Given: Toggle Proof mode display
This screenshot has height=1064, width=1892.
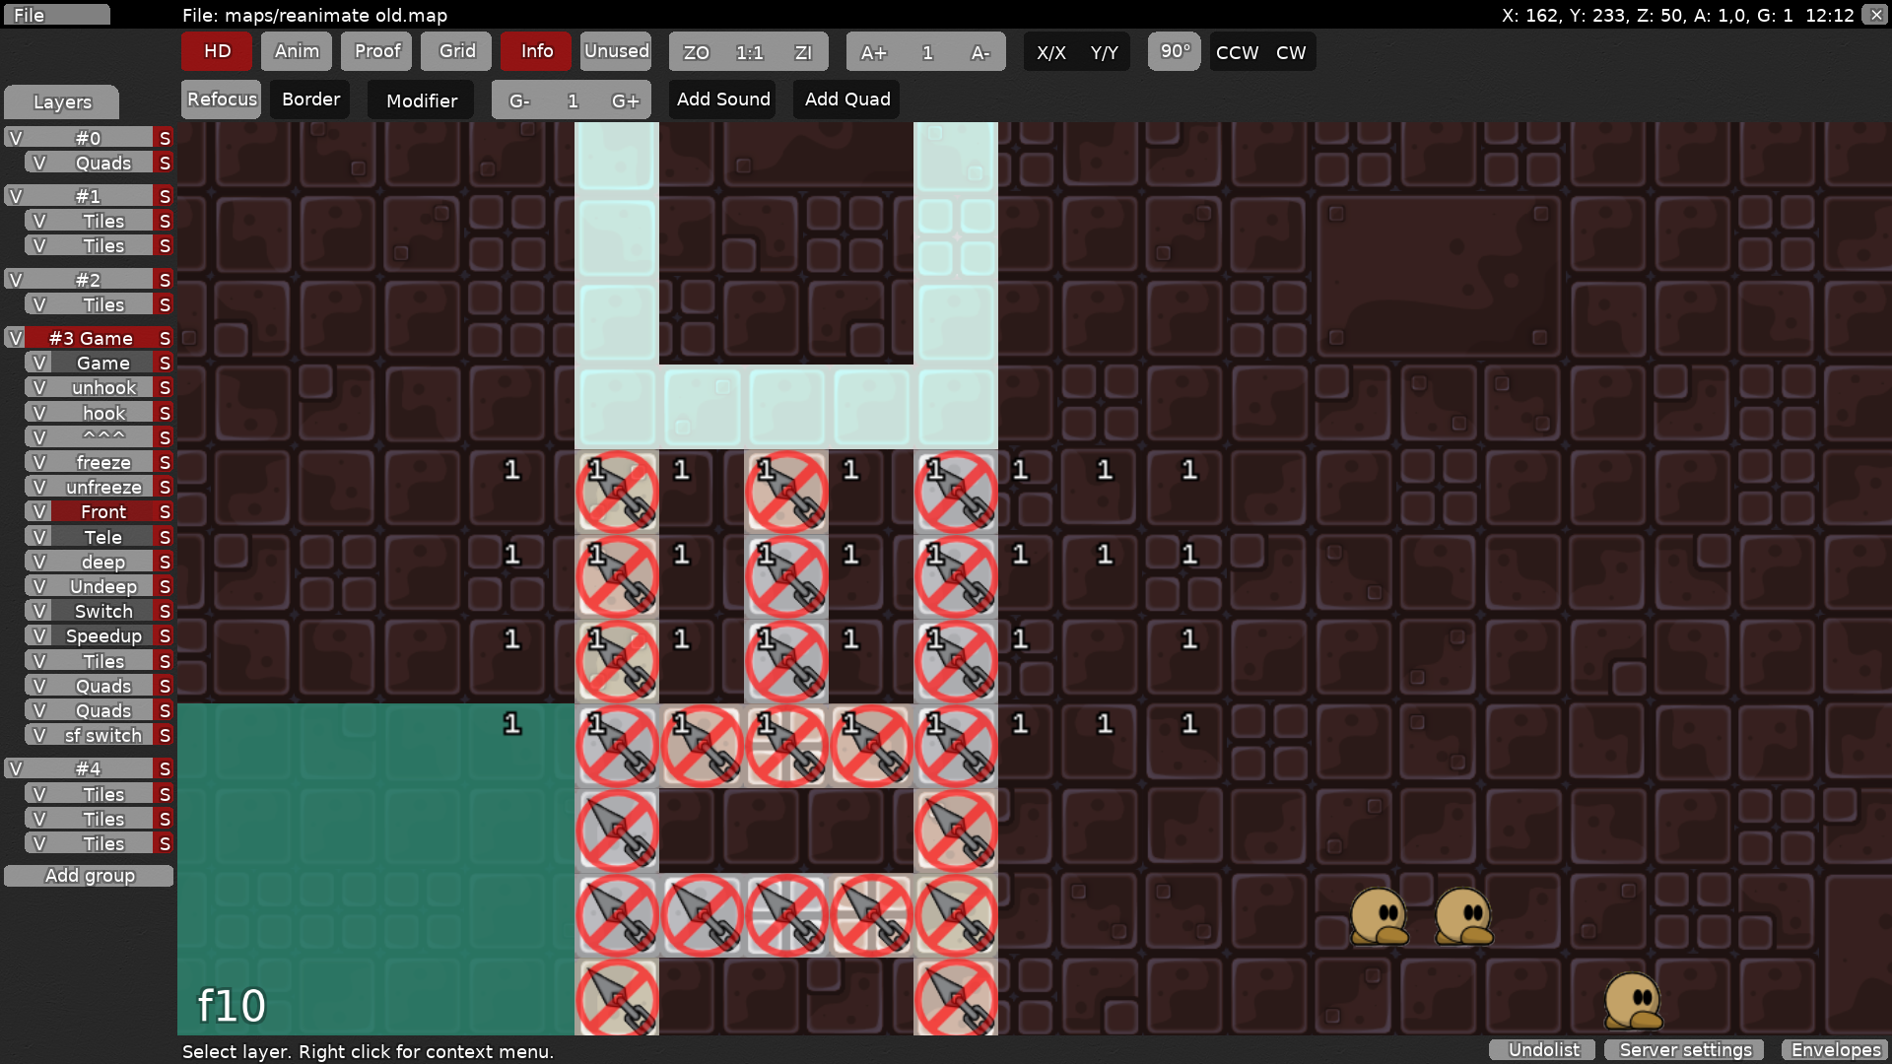Looking at the screenshot, I should coord(375,51).
